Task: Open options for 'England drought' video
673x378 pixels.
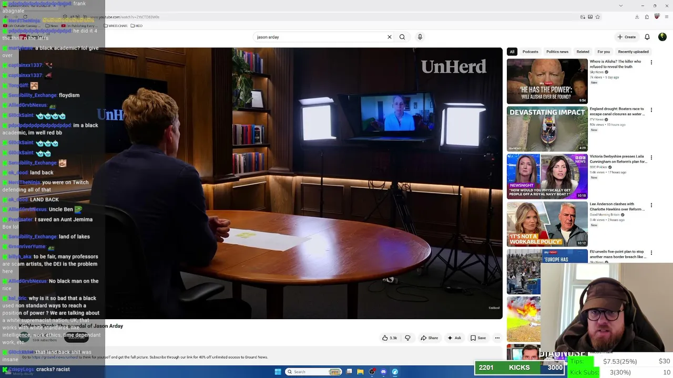Action: (651, 110)
